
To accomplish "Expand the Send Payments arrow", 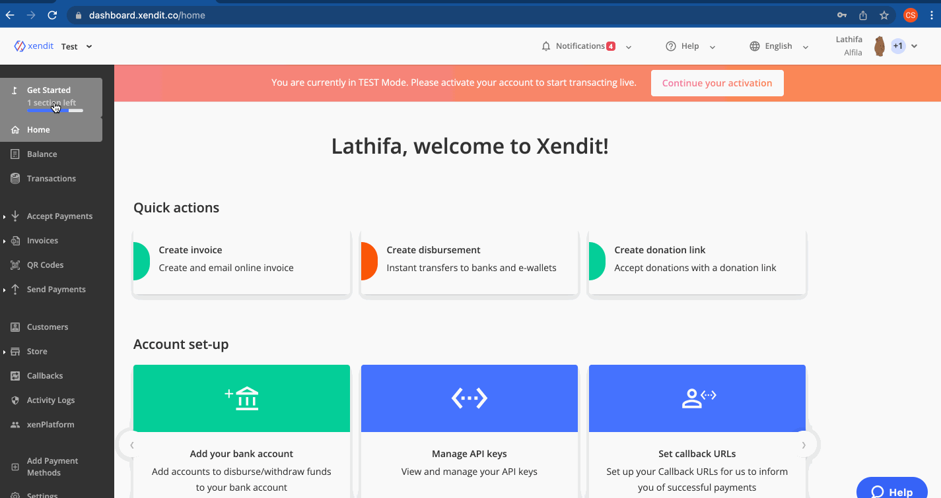I will pyautogui.click(x=5, y=290).
